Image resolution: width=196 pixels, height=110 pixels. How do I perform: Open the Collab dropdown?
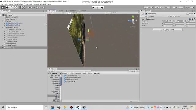point(149,7)
